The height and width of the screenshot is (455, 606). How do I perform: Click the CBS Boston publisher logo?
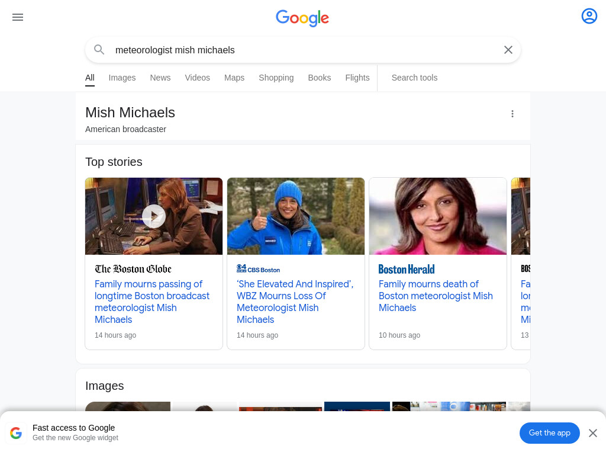(x=258, y=269)
